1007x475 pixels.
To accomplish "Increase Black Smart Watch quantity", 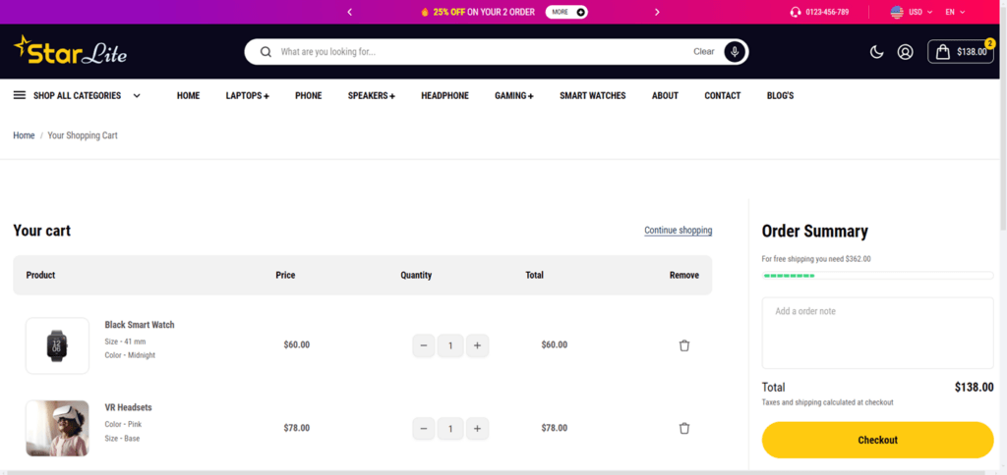I will click(x=477, y=345).
